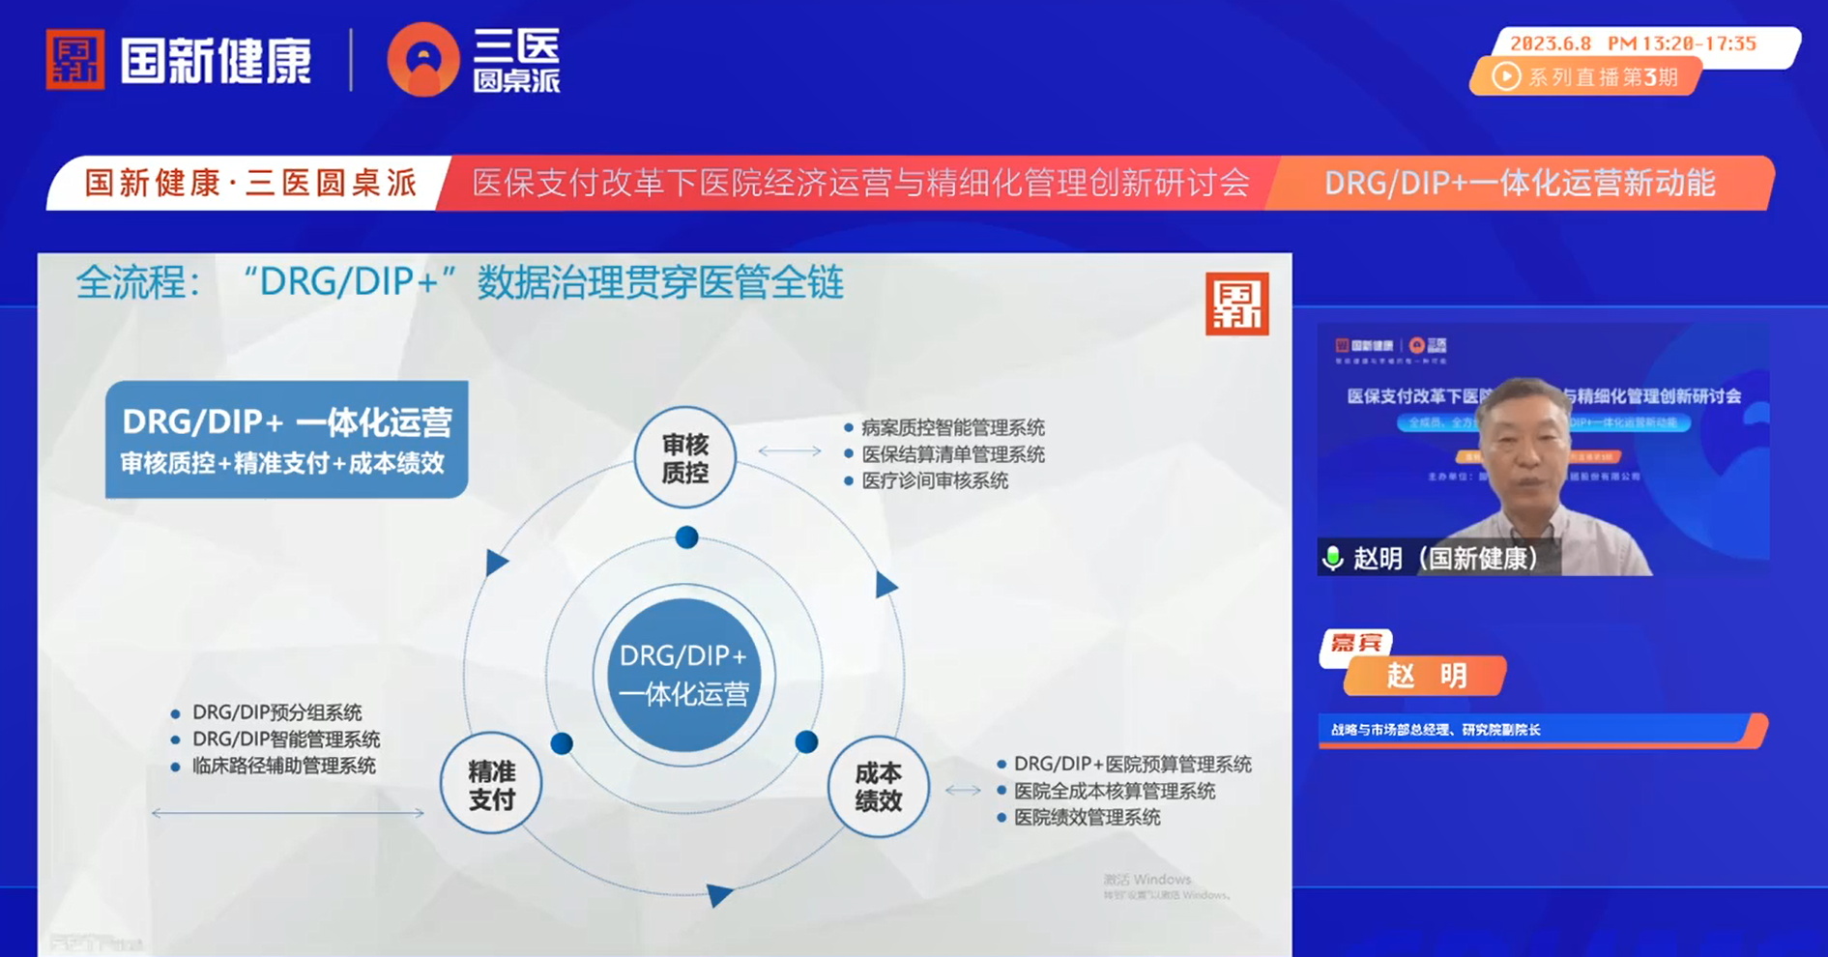Click the speaker video thumbnail of 赵明
This screenshot has width=1828, height=957.
pyautogui.click(x=1543, y=449)
